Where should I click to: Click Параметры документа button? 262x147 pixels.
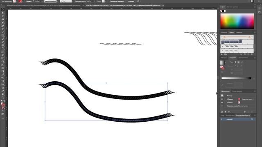pos(117,1)
